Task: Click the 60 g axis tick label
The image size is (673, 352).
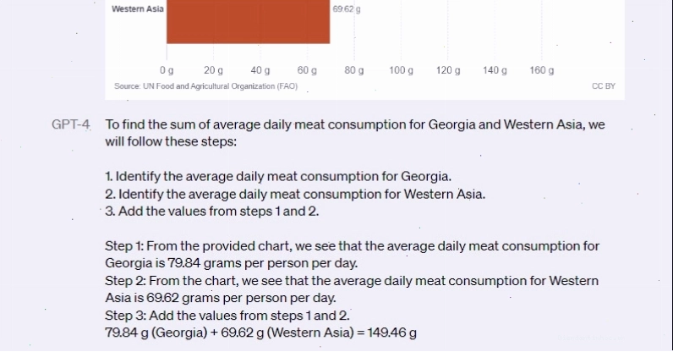Action: 307,70
